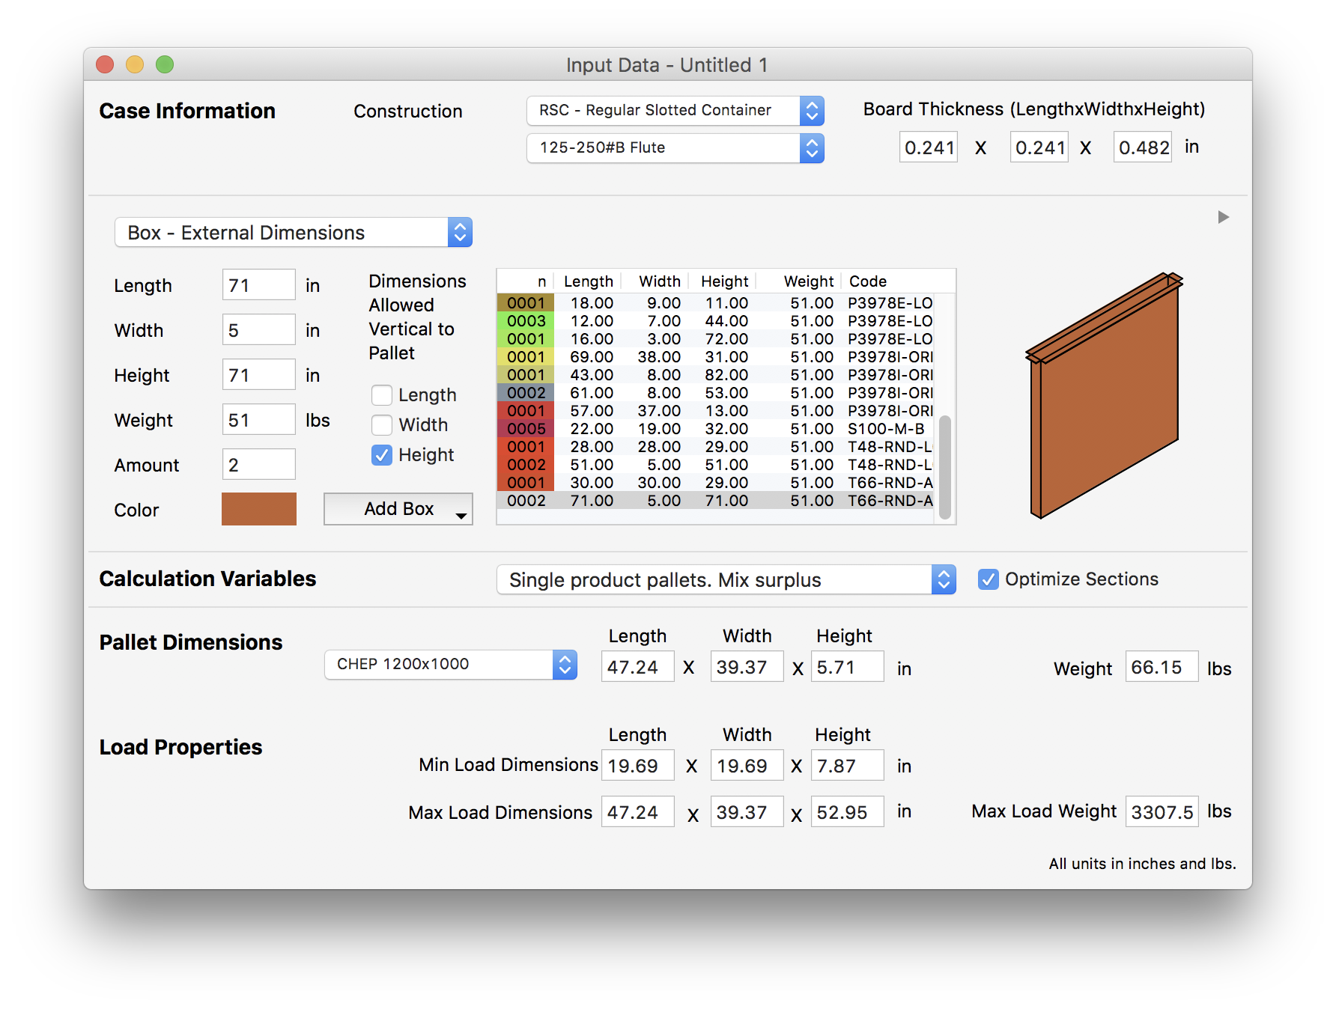This screenshot has width=1336, height=1009.
Task: Select table row with length 18.00
Action: point(716,303)
